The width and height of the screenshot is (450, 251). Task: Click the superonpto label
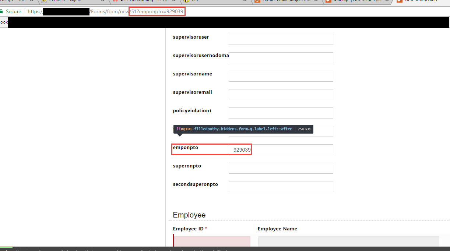187,166
